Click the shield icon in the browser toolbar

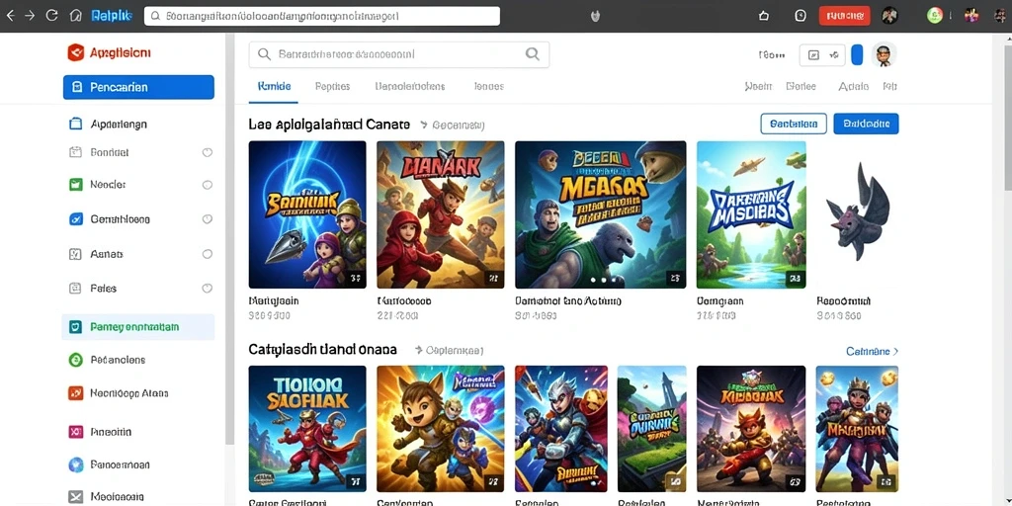coord(596,16)
